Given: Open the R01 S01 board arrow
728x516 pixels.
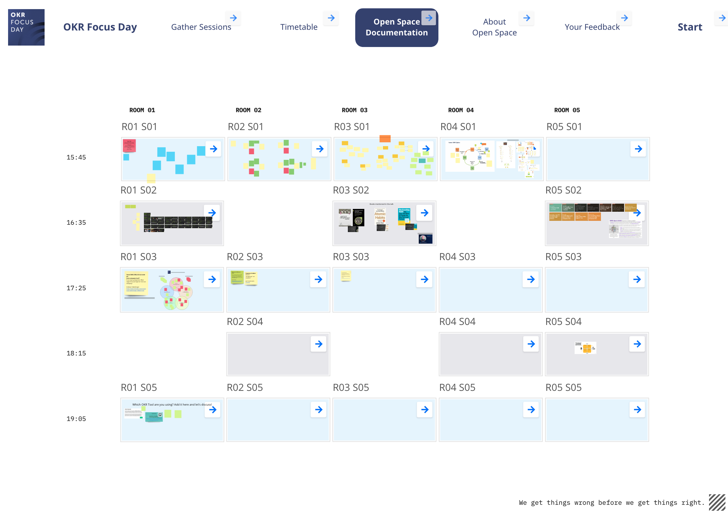Looking at the screenshot, I should tap(213, 149).
